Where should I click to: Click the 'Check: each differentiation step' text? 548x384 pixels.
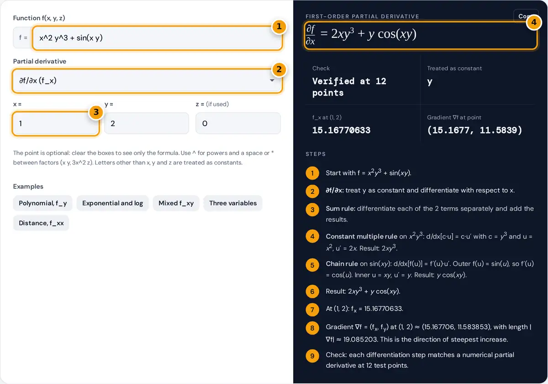[x=420, y=360]
